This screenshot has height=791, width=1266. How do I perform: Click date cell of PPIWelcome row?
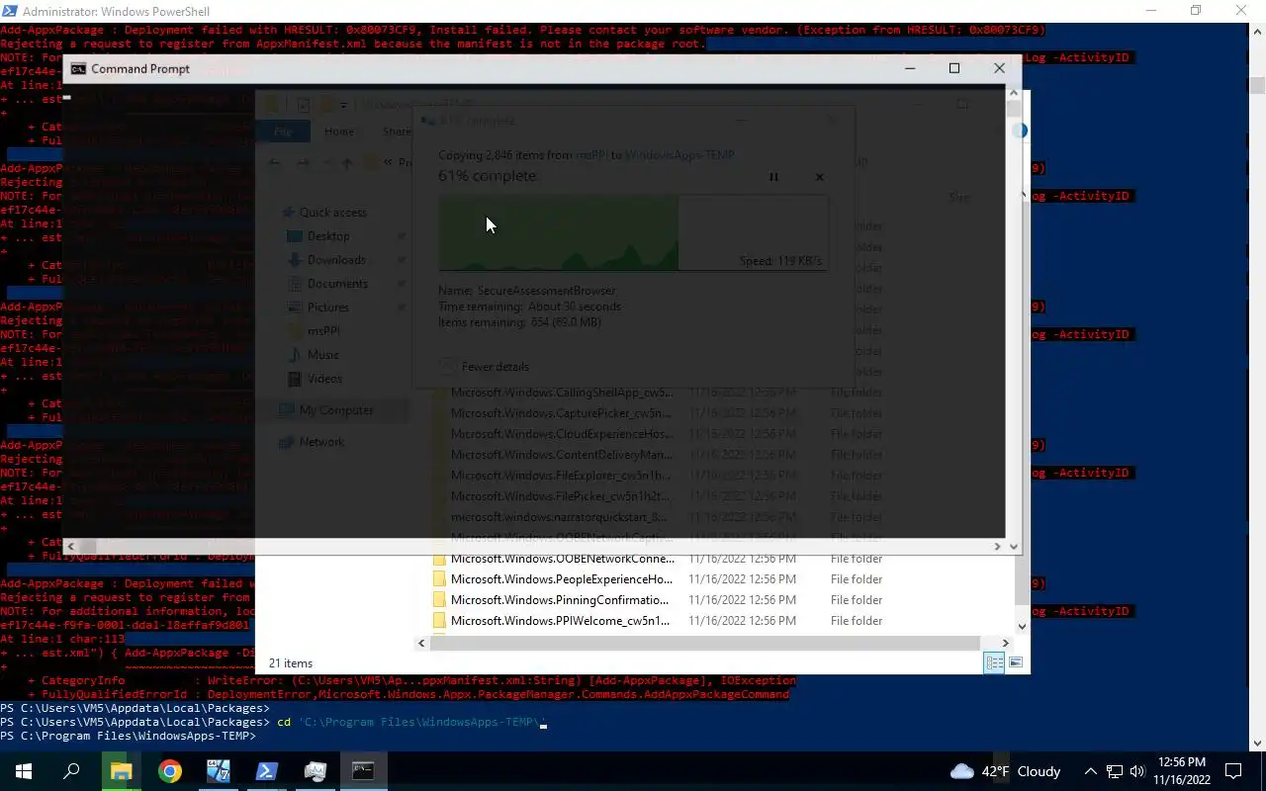[742, 621]
